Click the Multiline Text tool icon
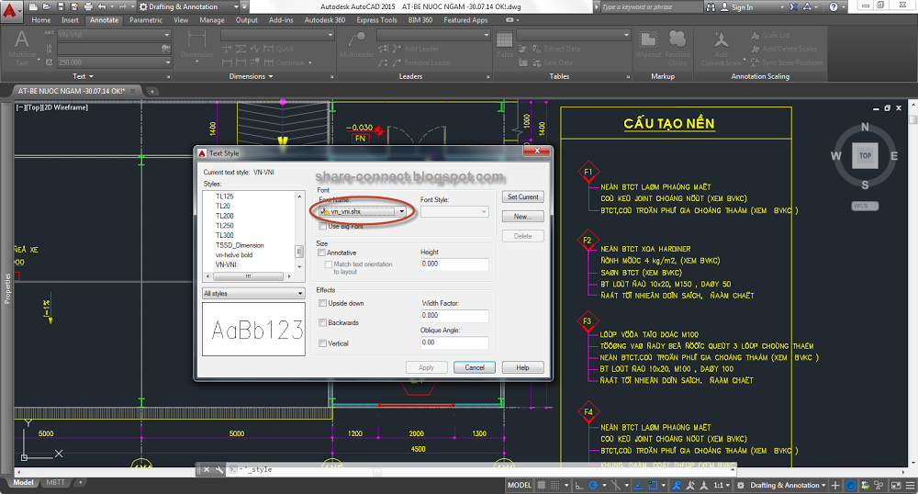The width and height of the screenshot is (918, 494). tap(22, 41)
